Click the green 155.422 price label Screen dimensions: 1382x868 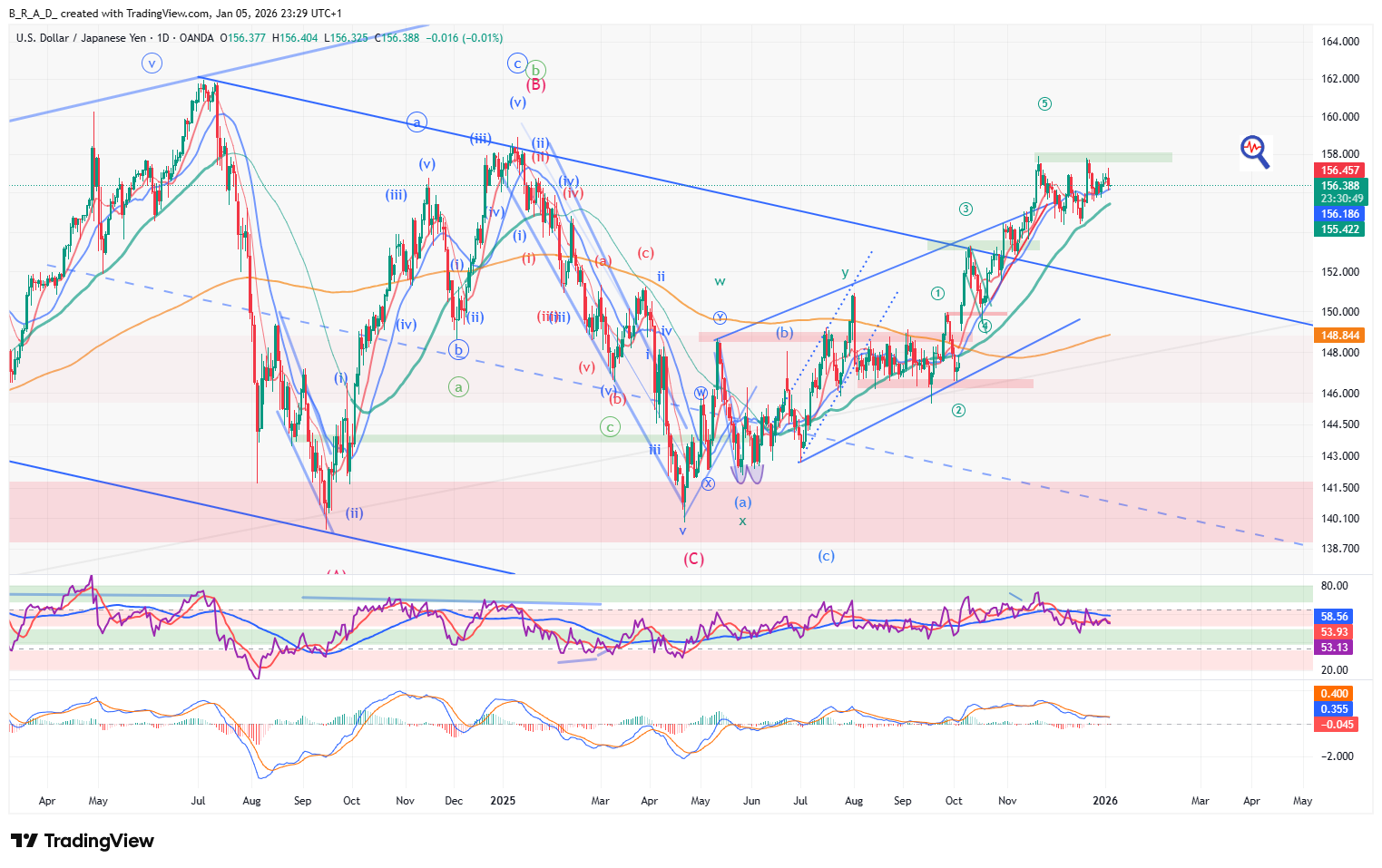click(x=1339, y=229)
